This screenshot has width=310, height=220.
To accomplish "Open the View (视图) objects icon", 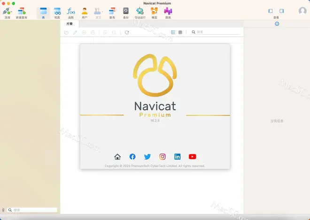I will (x=57, y=11).
